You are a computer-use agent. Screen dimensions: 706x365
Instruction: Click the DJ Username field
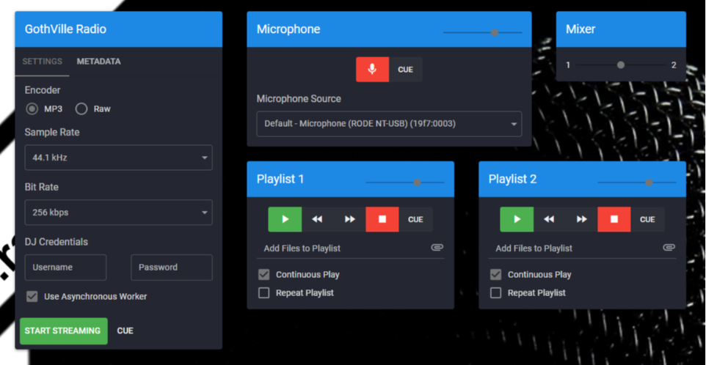pyautogui.click(x=66, y=268)
